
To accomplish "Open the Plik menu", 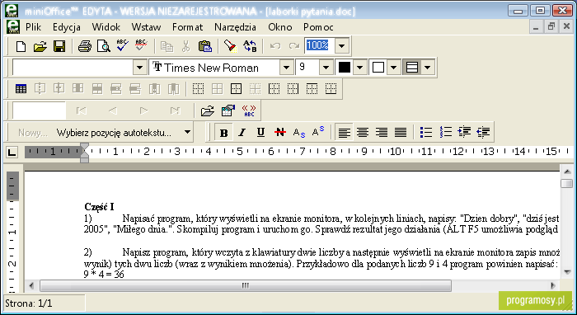I will [x=34, y=27].
